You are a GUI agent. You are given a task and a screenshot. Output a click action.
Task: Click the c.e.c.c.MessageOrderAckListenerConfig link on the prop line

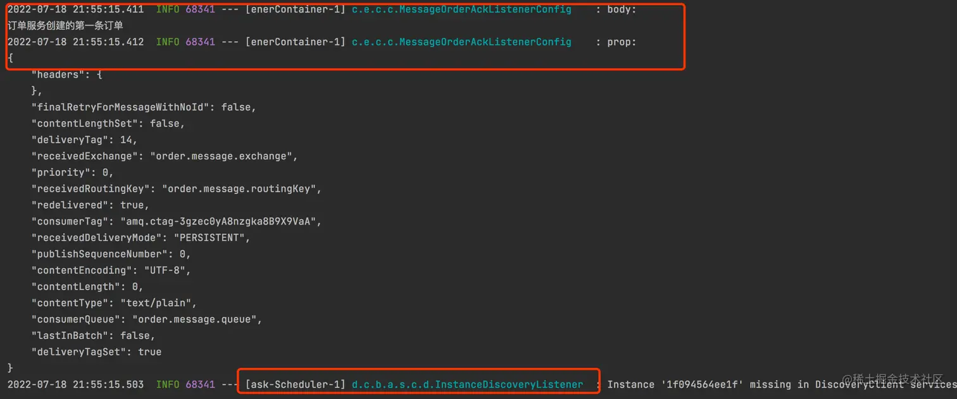461,42
